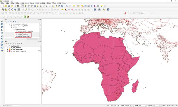Click the New GeoPackage Layer icon
This screenshot has height=107, width=178.
6,10
